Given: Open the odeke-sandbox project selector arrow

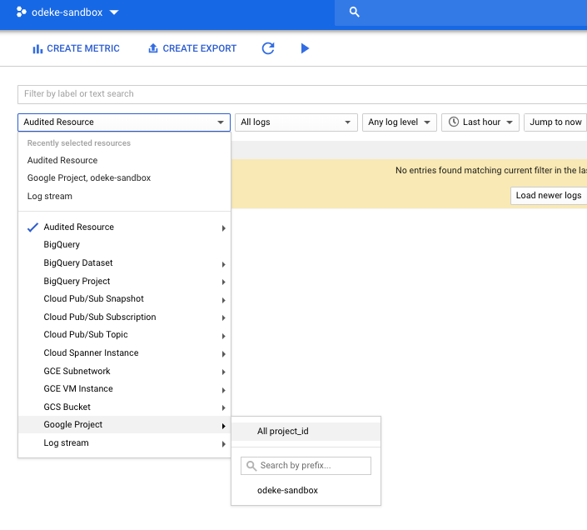Looking at the screenshot, I should [x=114, y=12].
